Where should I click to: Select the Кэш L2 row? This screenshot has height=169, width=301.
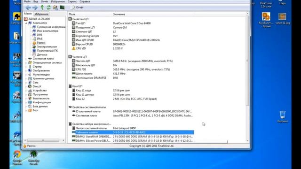click(x=131, y=99)
